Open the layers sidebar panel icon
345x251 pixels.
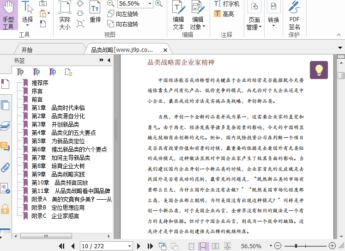pyautogui.click(x=5, y=126)
